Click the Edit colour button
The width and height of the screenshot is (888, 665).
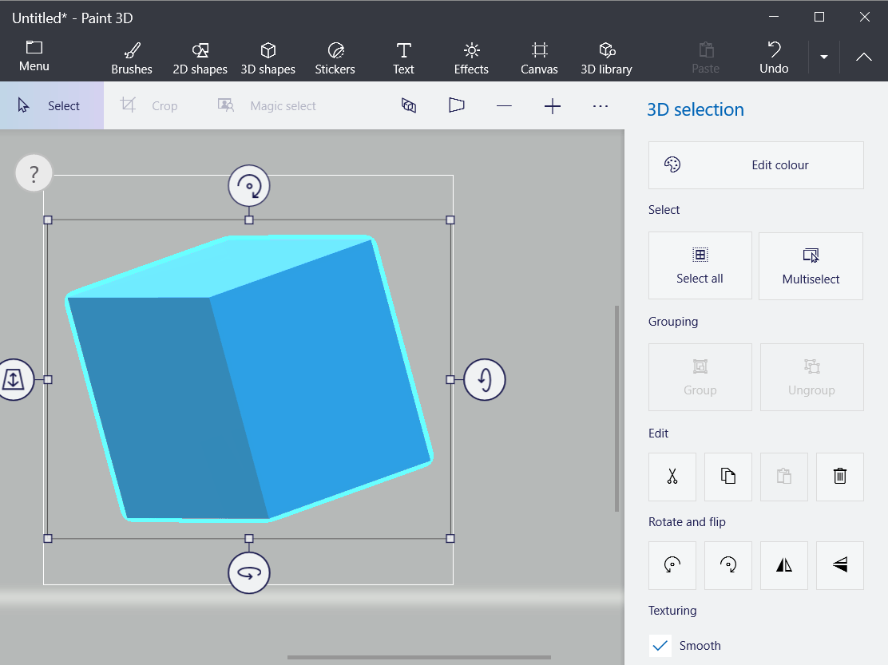(x=755, y=165)
